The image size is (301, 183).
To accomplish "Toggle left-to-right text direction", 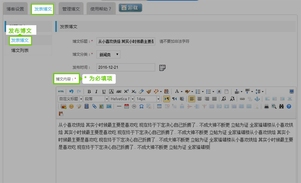I will pos(166,99).
